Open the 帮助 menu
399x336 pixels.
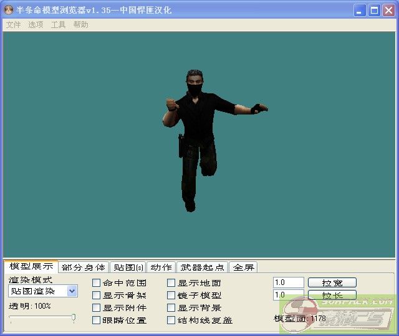pos(80,25)
